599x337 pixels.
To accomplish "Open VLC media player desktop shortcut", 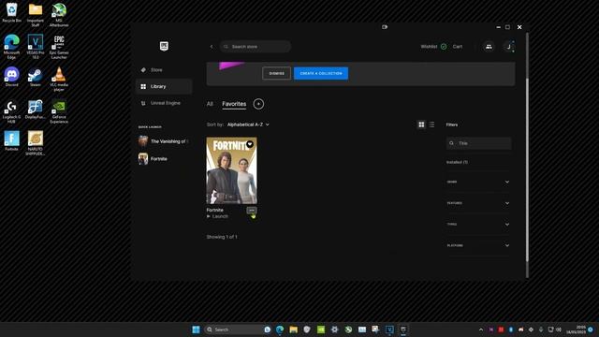I will (59, 79).
